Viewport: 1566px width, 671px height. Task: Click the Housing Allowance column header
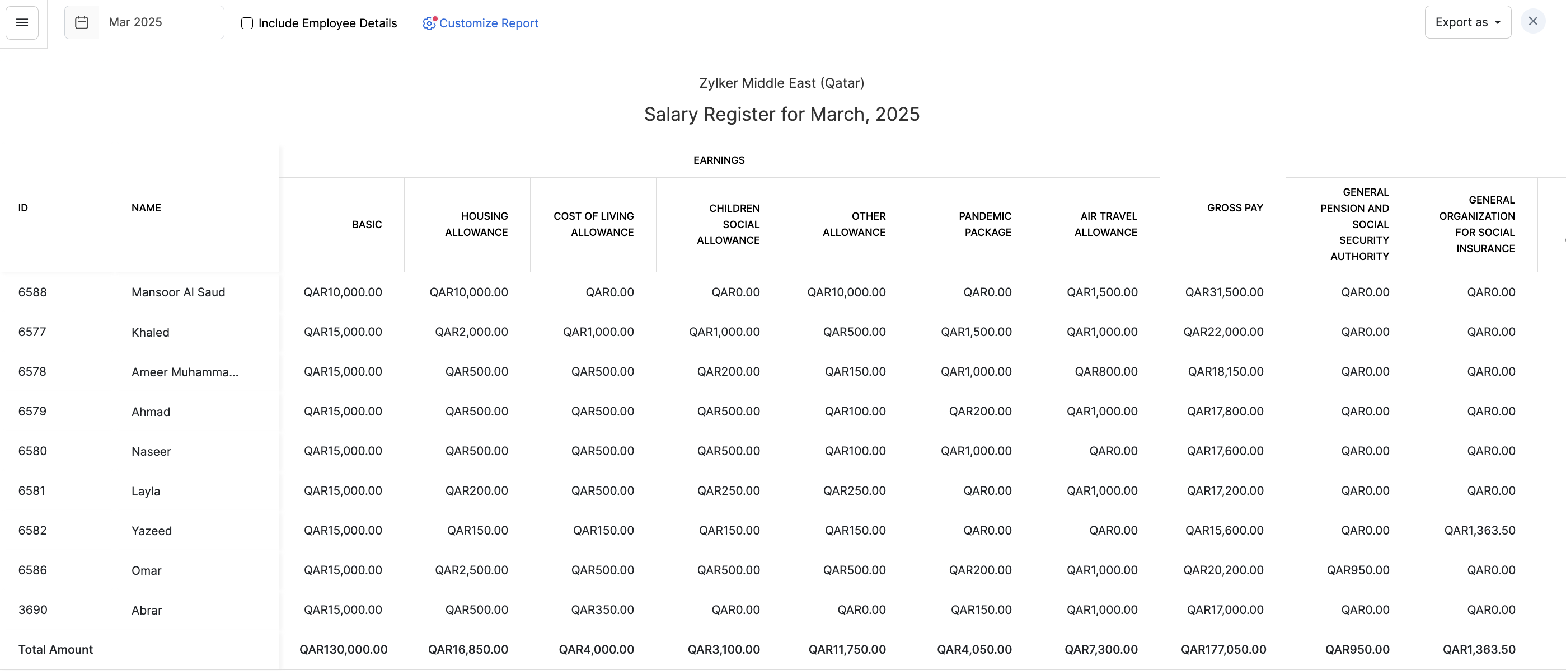click(476, 224)
